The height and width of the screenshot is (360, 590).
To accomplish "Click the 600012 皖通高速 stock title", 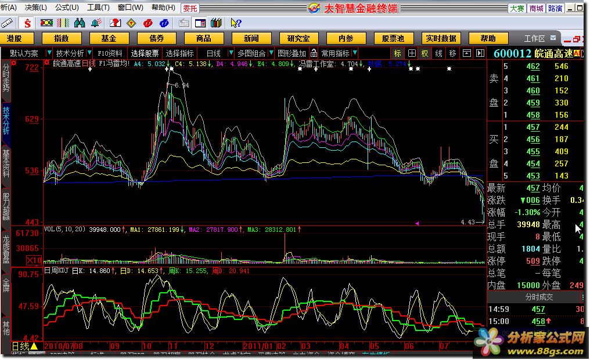I will pos(534,54).
